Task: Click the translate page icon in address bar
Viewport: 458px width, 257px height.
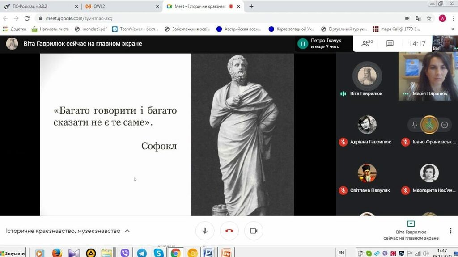Action: click(418, 18)
